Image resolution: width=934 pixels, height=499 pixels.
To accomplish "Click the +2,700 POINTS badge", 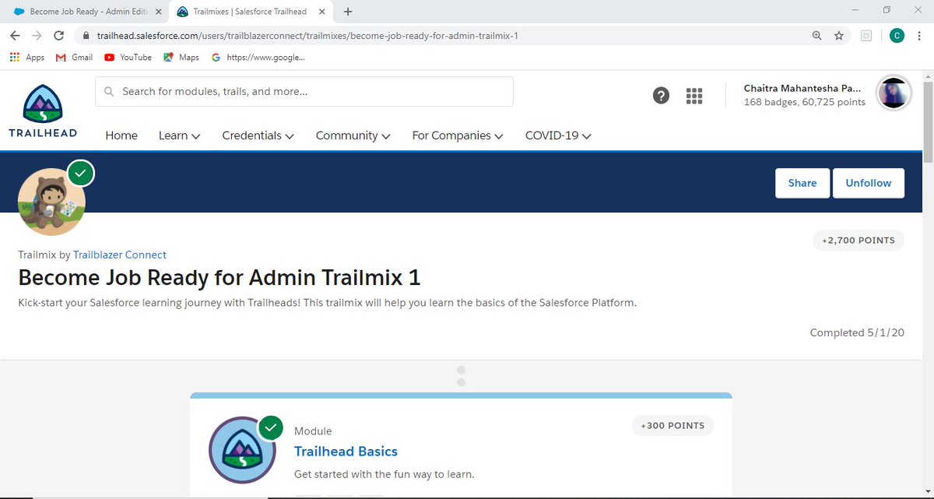I will pyautogui.click(x=859, y=241).
